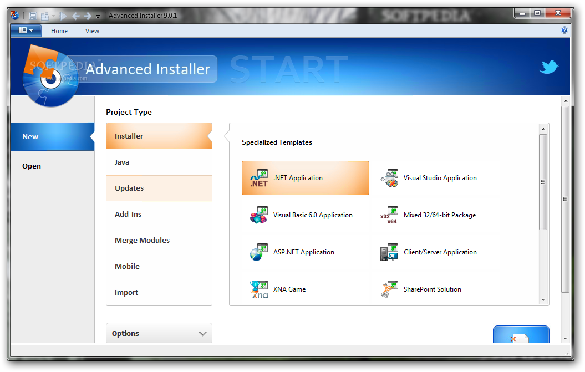
Task: Open the application file menu button
Action: pos(26,30)
